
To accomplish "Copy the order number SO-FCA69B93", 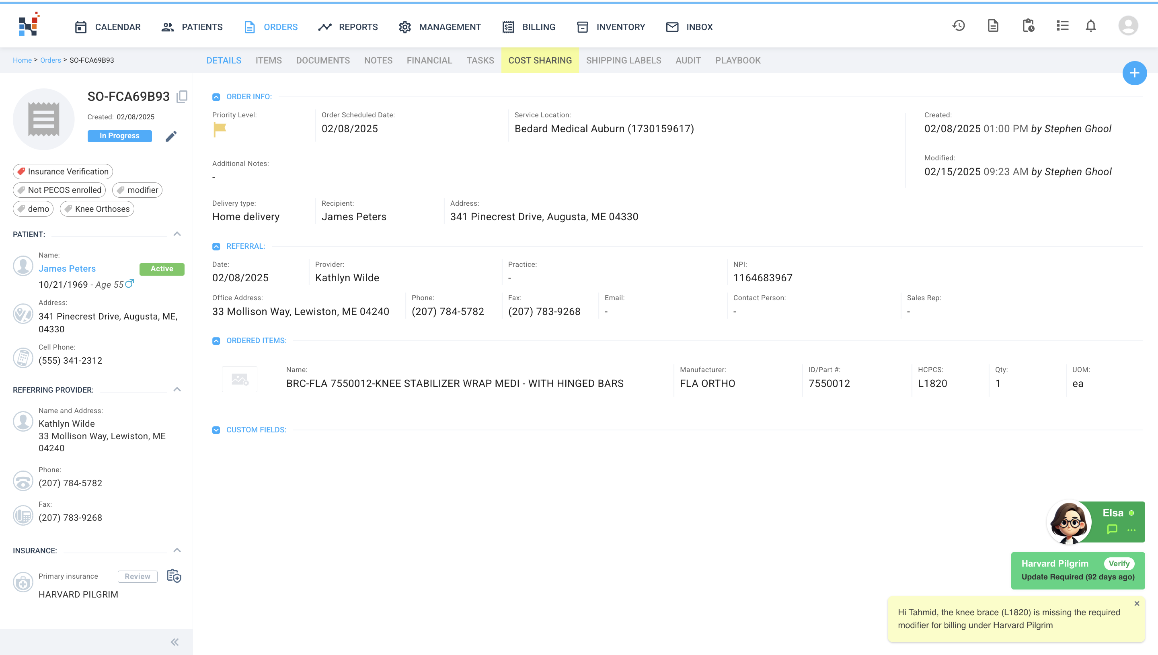I will (x=182, y=97).
